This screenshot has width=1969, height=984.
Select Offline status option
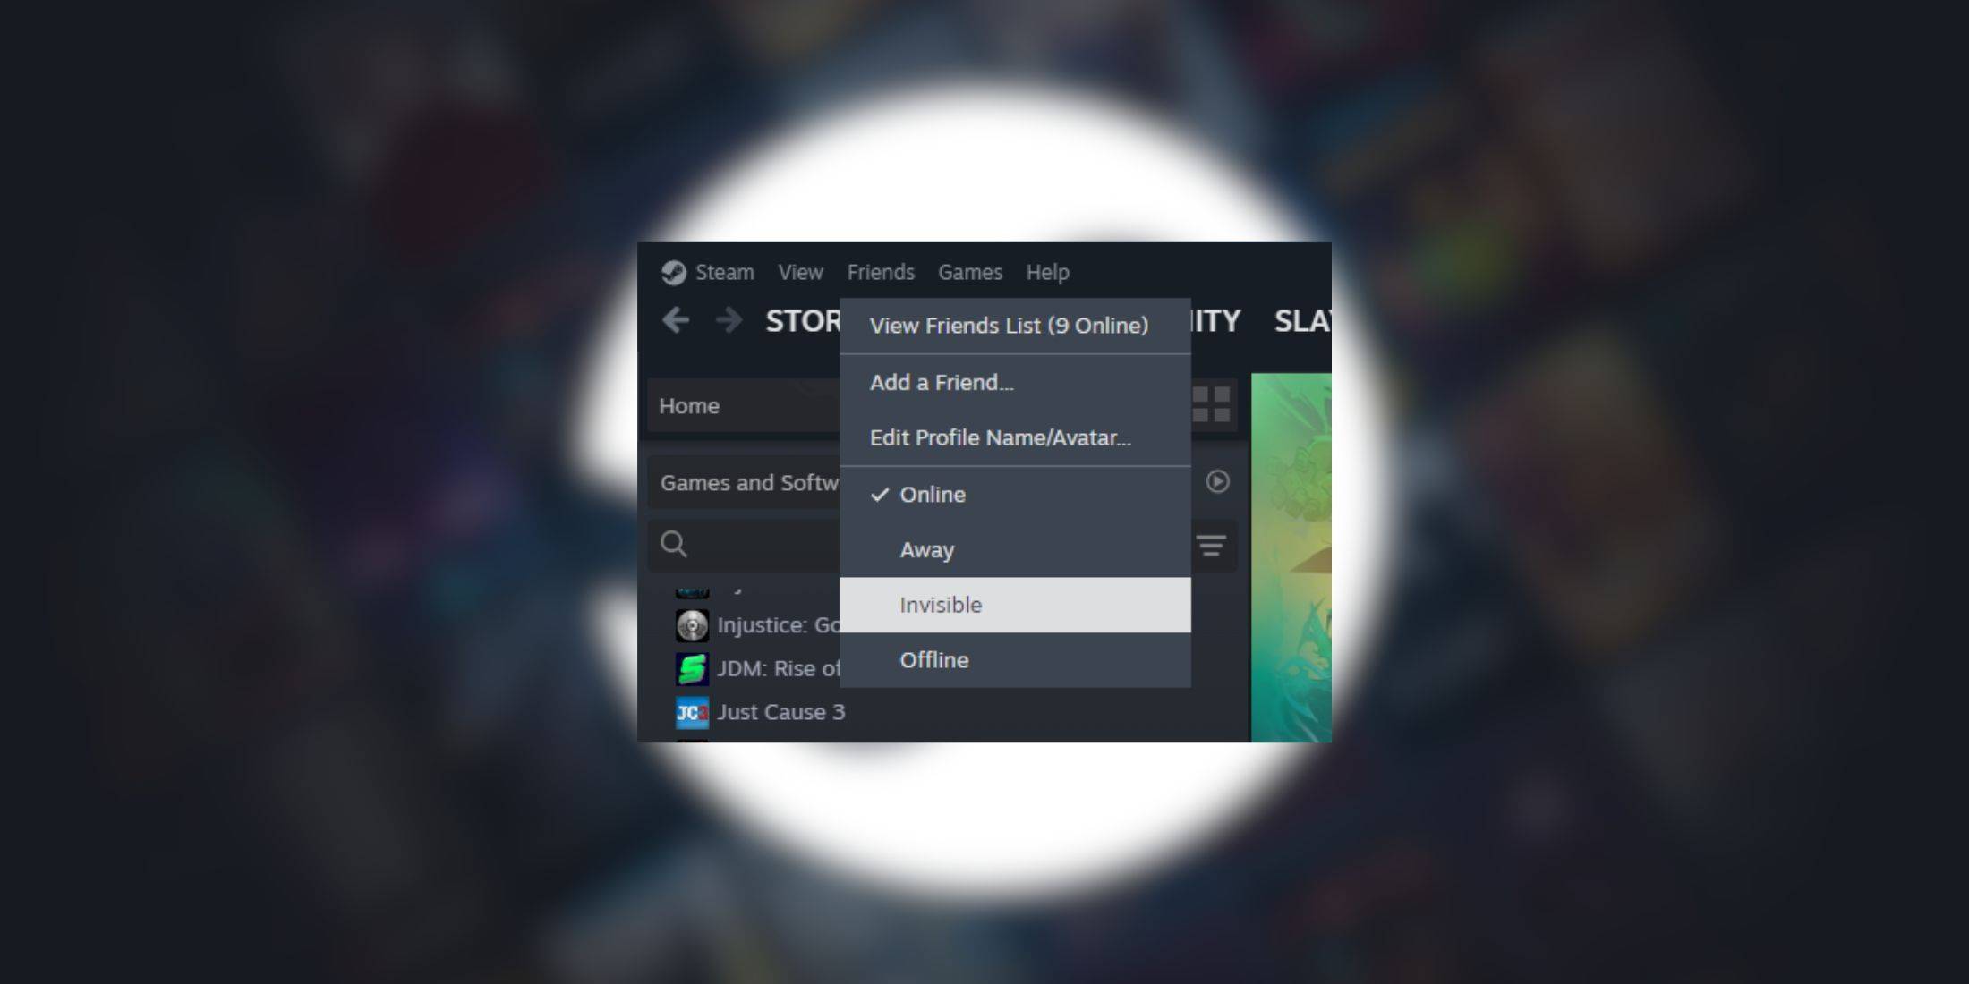tap(934, 659)
